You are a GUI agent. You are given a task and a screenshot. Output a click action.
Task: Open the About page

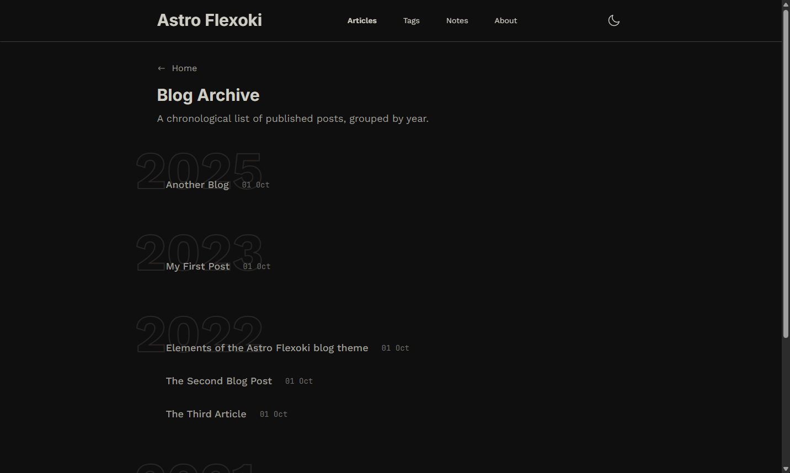(x=506, y=20)
